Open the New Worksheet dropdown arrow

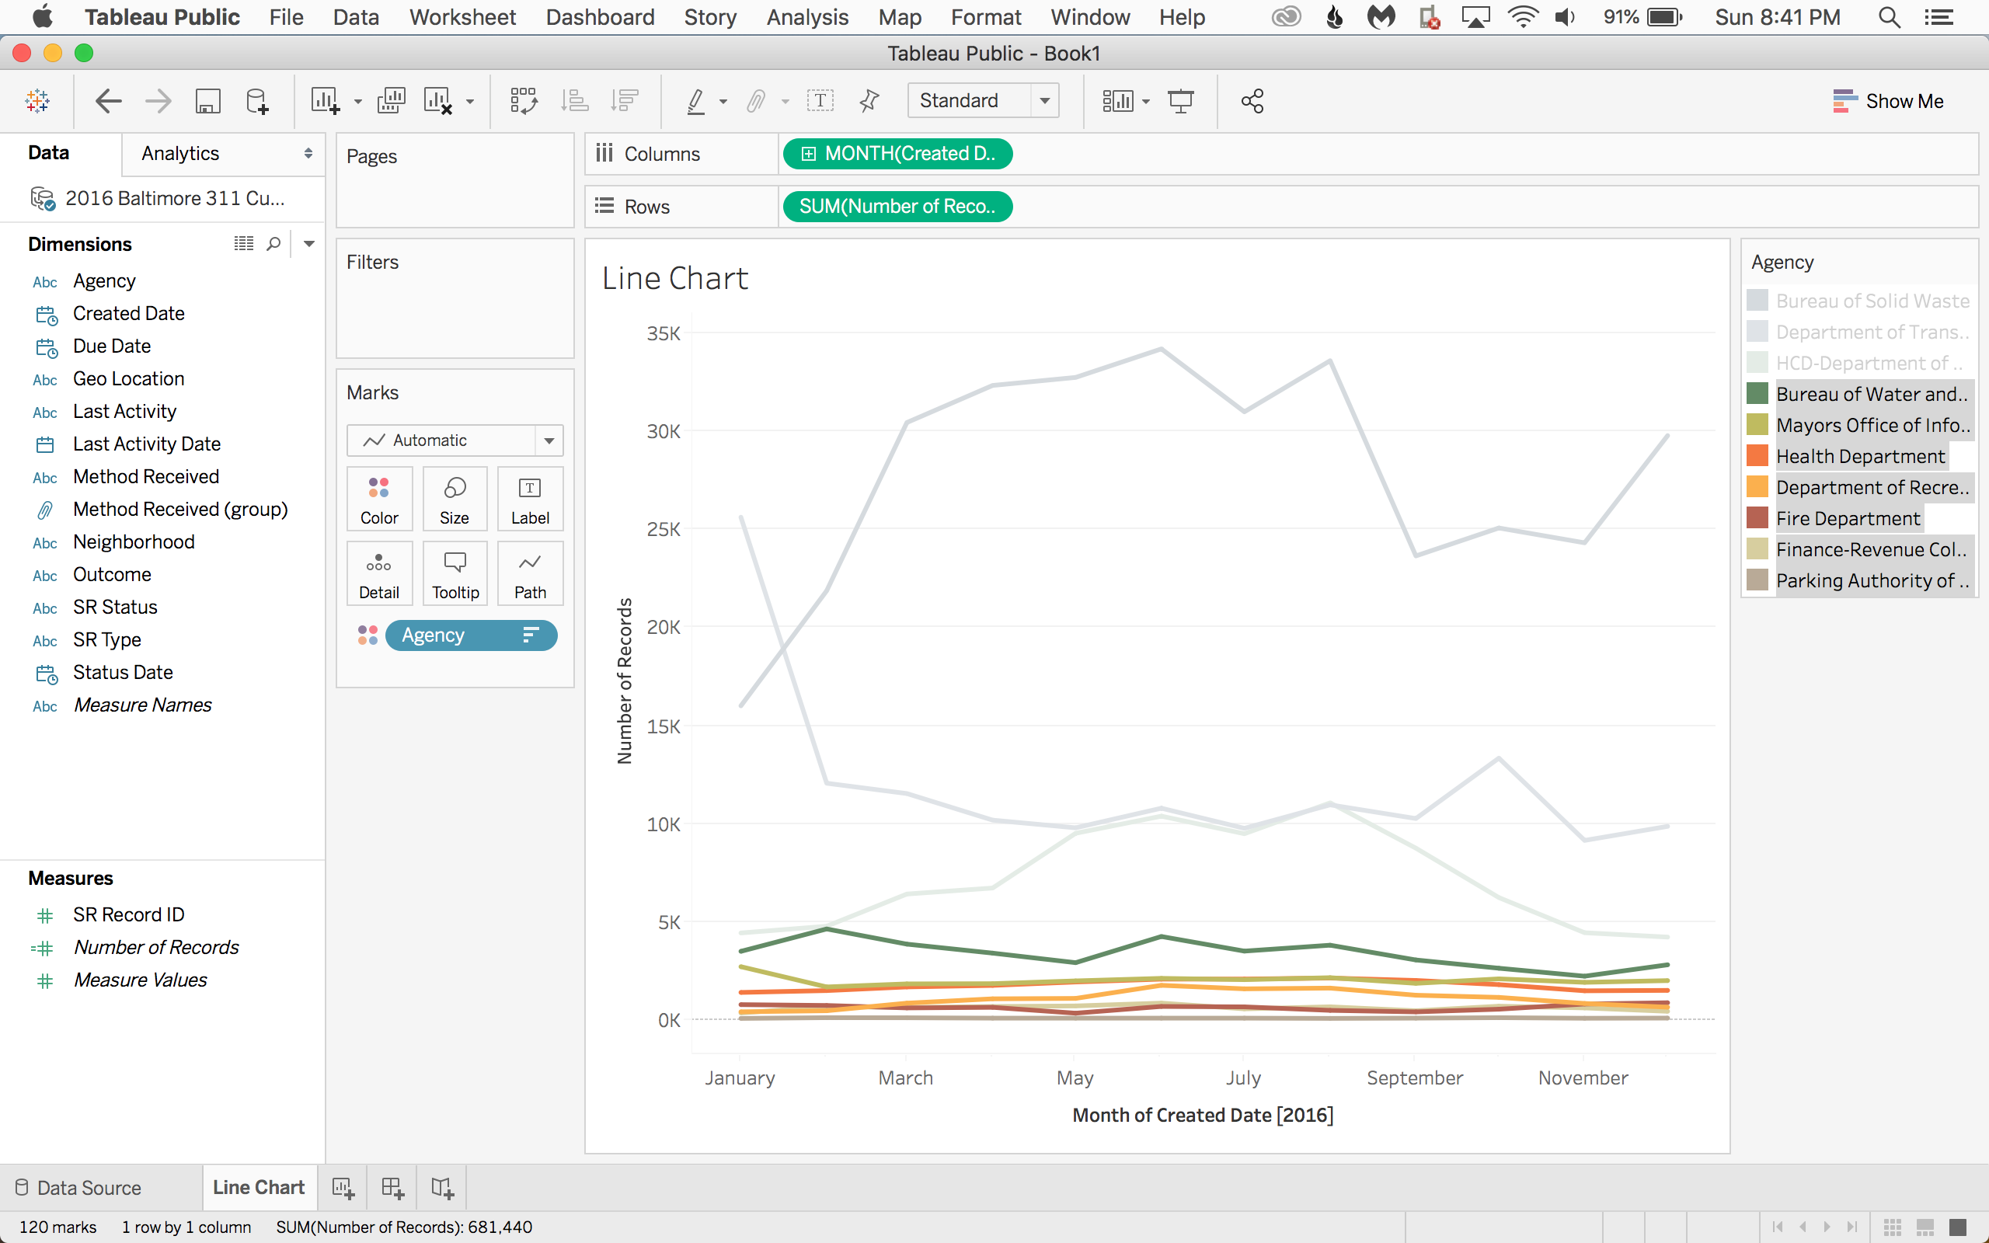(357, 102)
